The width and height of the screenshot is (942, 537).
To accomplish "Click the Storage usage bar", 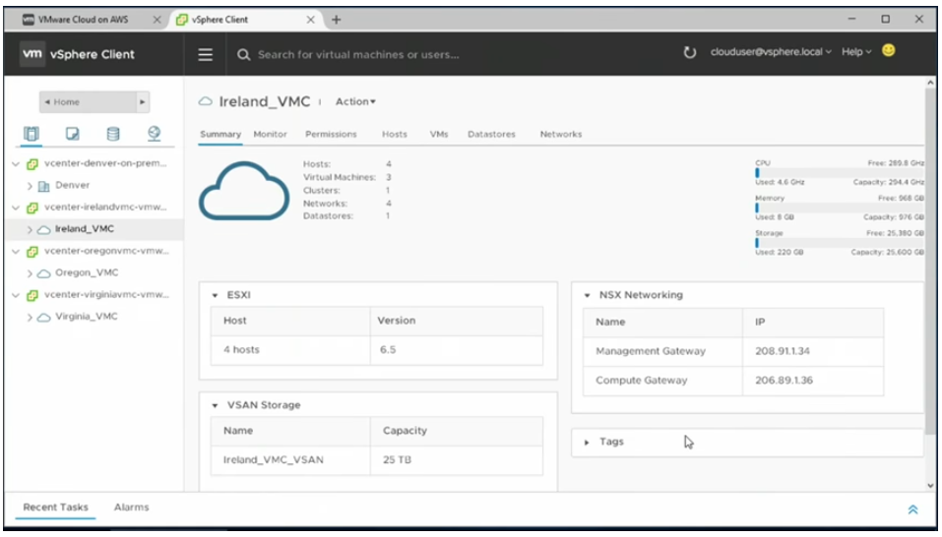I will click(840, 243).
